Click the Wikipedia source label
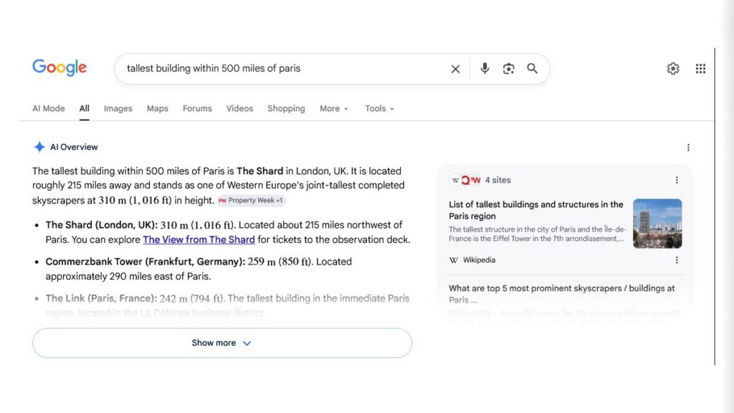The height and width of the screenshot is (413, 734). point(479,260)
